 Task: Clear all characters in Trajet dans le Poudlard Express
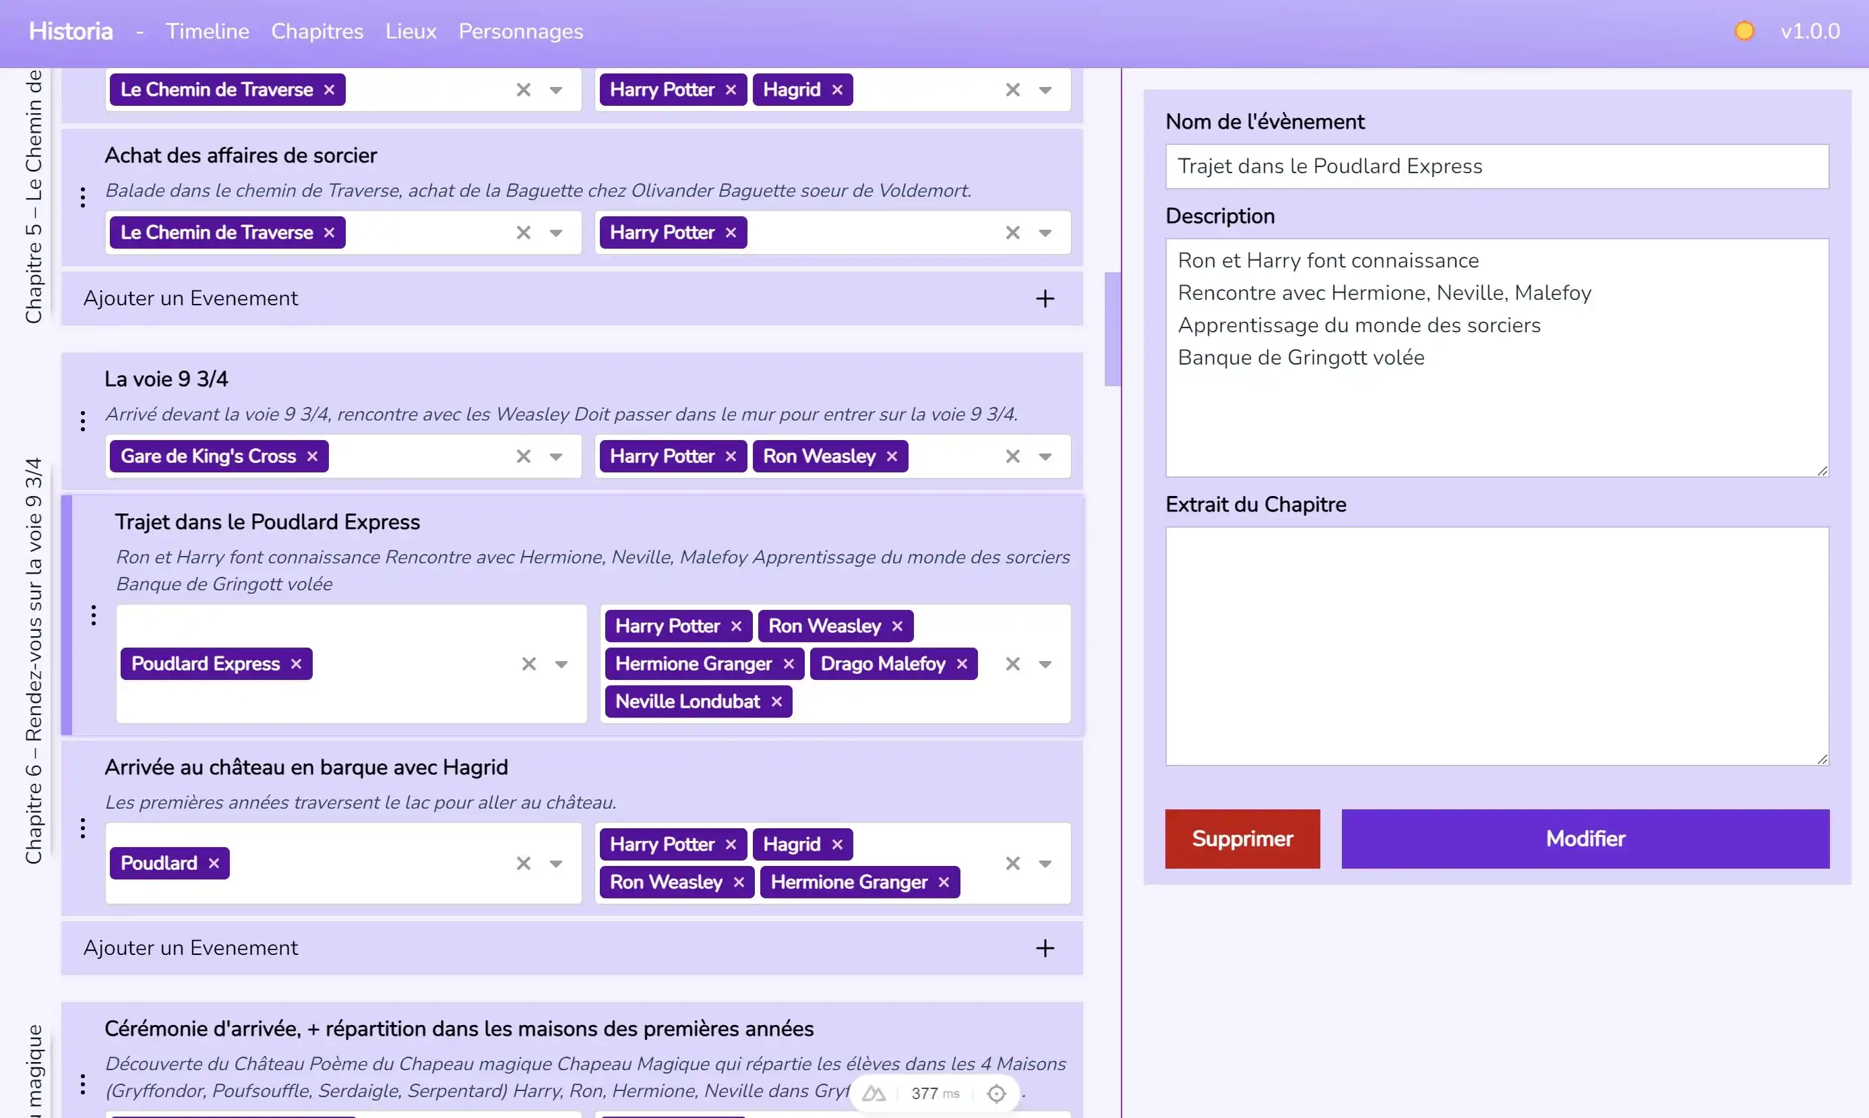[1013, 664]
